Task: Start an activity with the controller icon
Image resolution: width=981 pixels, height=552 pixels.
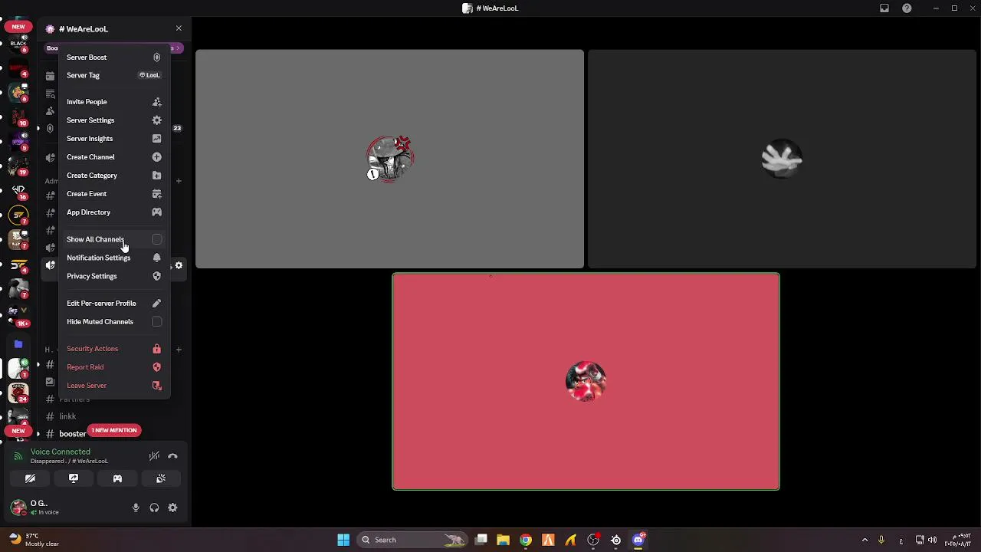Action: click(x=117, y=478)
